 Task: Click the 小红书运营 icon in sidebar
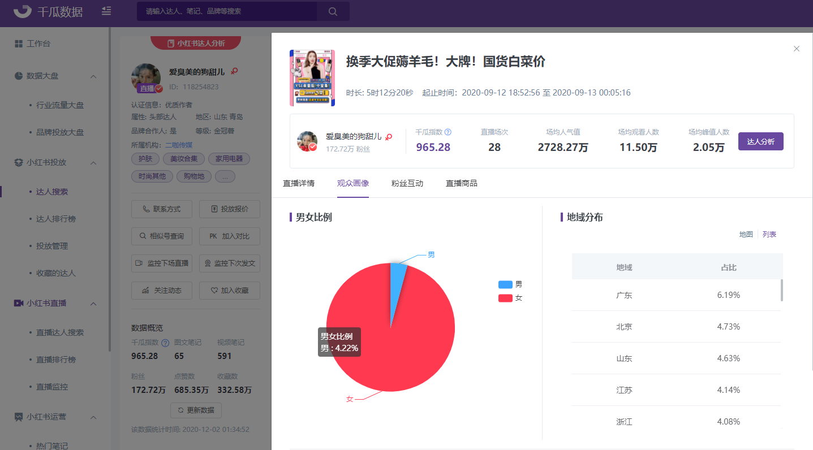19,417
